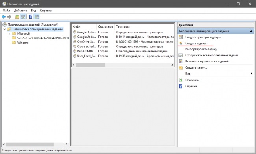Click the Создать простую задачу icon
The image size is (256, 154).
181,37
